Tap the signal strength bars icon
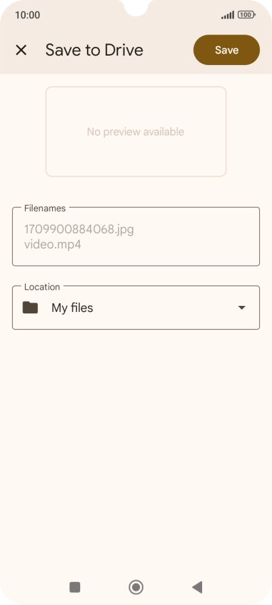Image resolution: width=272 pixels, height=605 pixels. 228,15
